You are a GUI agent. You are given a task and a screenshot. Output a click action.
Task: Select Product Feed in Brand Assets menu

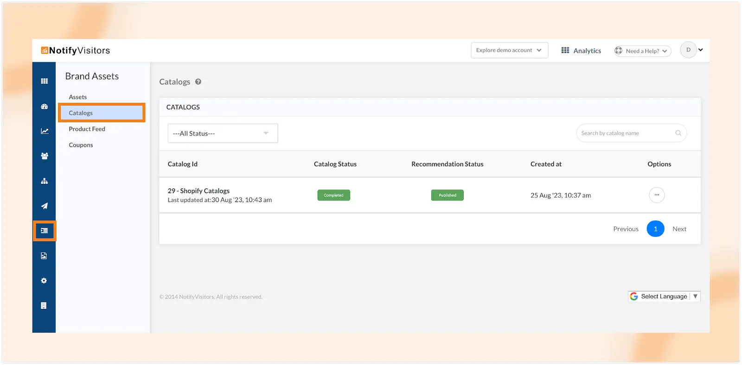click(x=87, y=129)
